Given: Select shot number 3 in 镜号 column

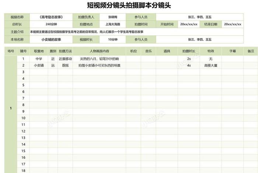Looking at the screenshot, I should [23, 72].
